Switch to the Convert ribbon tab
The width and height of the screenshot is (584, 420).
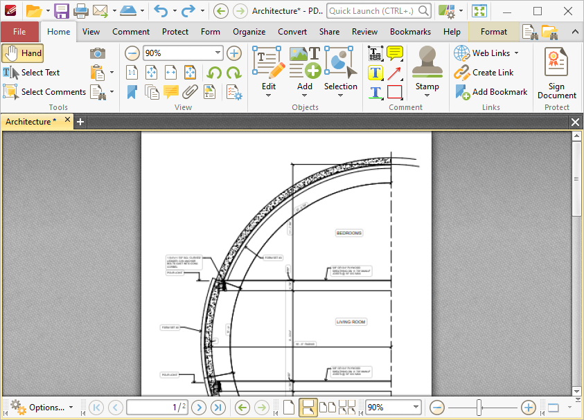point(292,32)
